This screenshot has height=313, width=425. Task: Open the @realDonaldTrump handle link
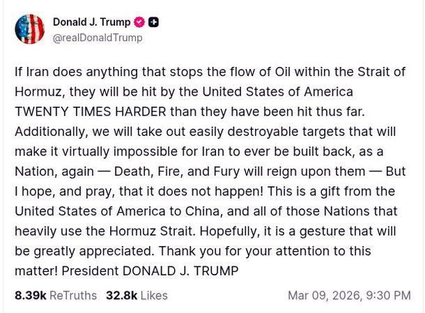98,38
